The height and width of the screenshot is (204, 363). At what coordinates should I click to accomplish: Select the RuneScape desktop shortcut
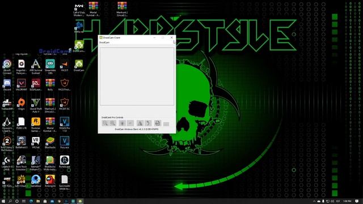[65, 161]
